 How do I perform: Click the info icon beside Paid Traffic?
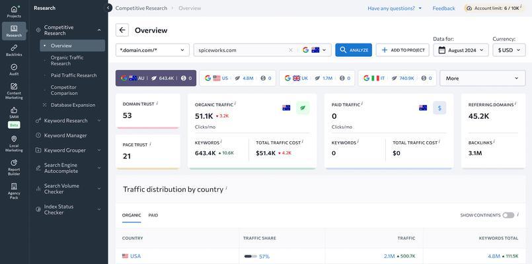tap(362, 104)
